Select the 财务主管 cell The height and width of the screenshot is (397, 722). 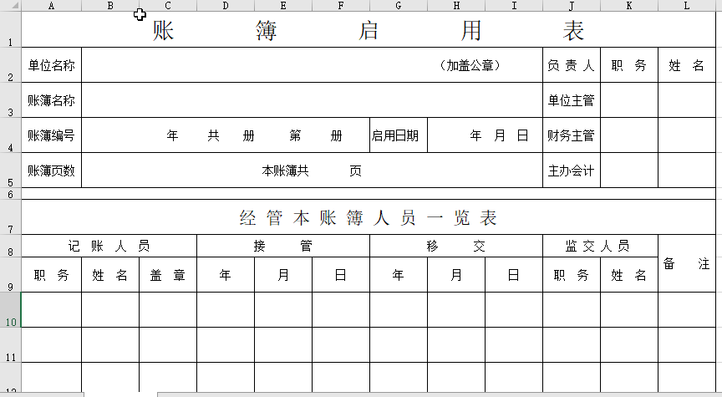[x=571, y=135]
